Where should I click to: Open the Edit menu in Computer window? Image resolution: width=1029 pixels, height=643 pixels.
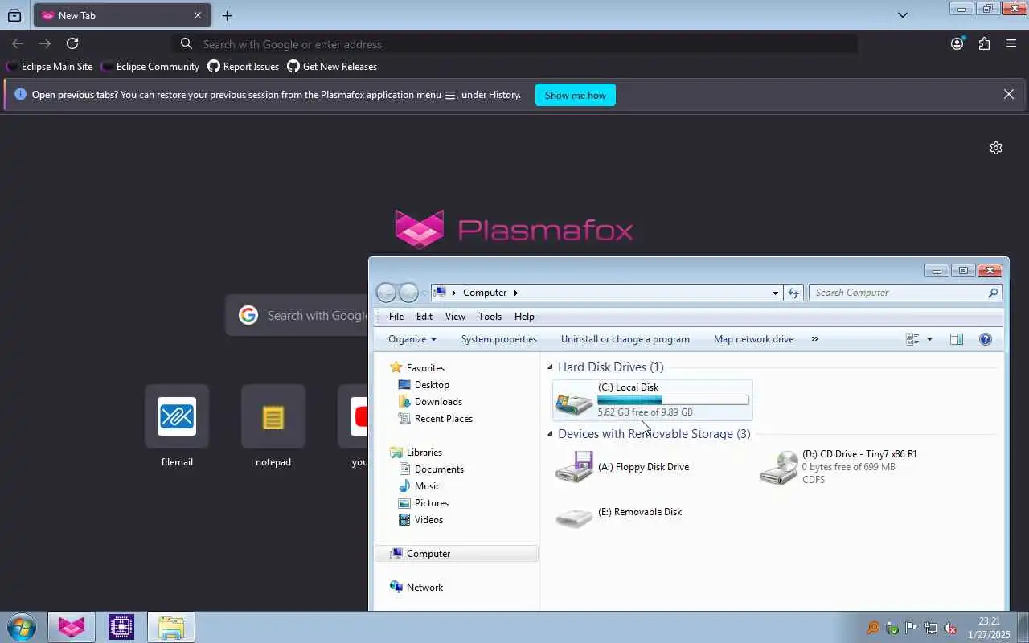(x=424, y=317)
